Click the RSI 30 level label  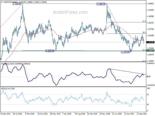[x=148, y=105]
